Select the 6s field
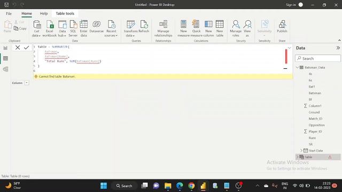342x192 pixels. [310, 81]
